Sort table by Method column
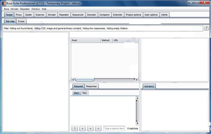The height and width of the screenshot is (134, 211). tap(107, 40)
